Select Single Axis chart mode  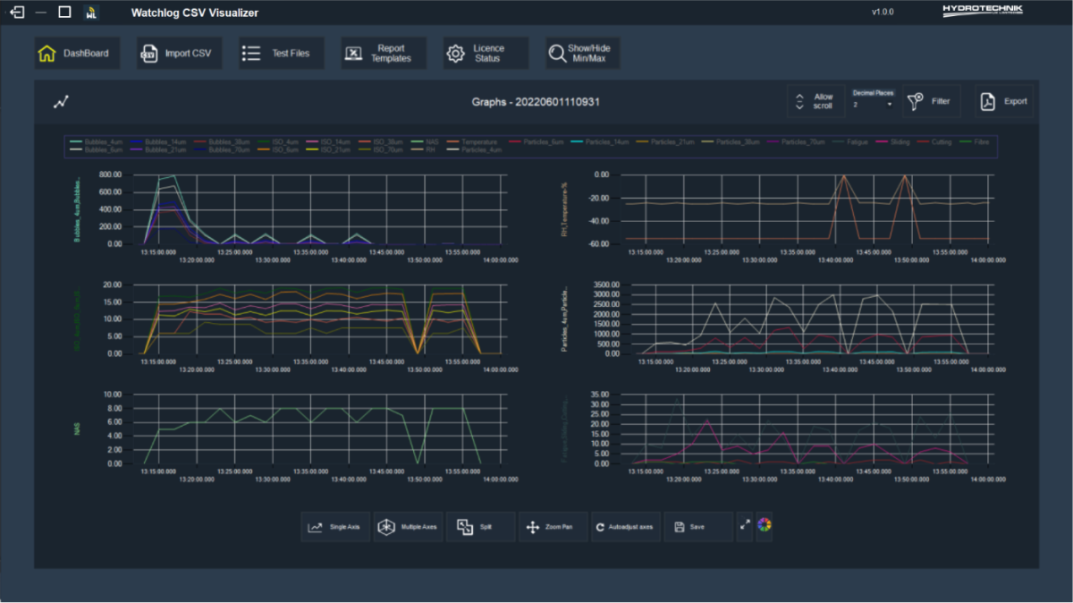335,527
